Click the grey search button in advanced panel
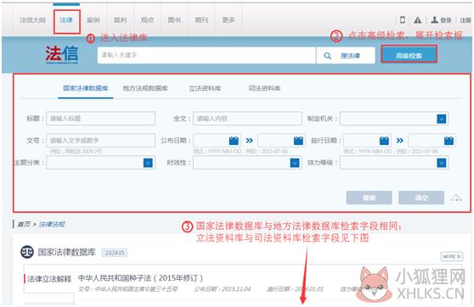 (370, 198)
